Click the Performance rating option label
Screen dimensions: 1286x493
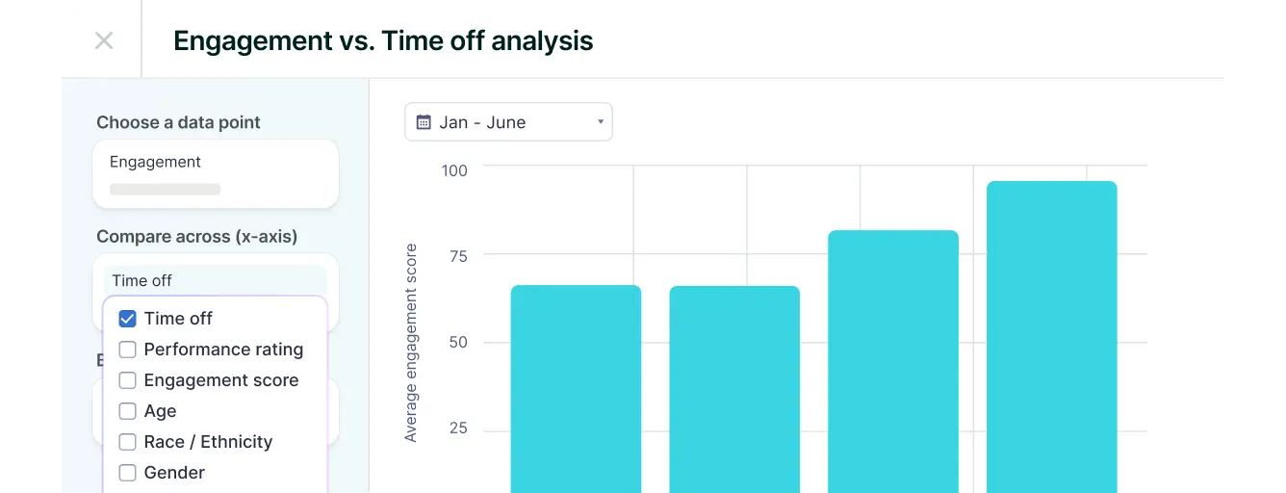pyautogui.click(x=223, y=350)
